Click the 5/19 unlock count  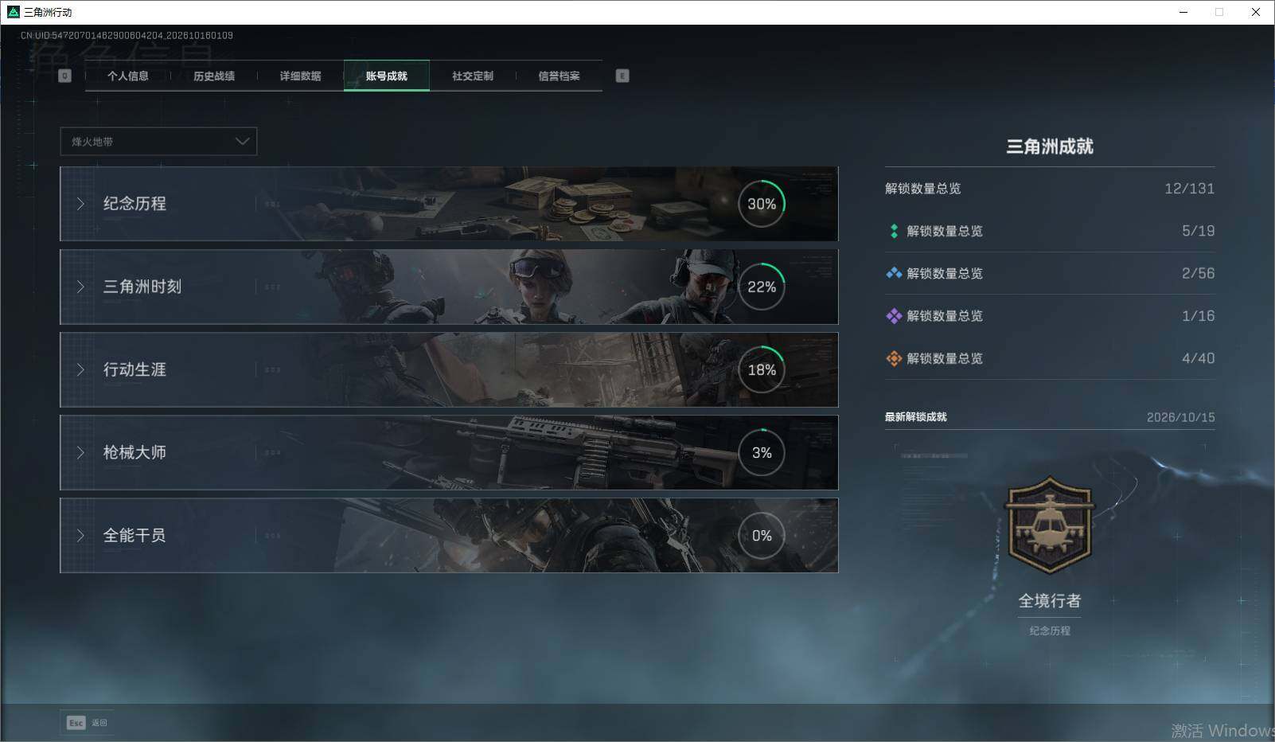1198,231
